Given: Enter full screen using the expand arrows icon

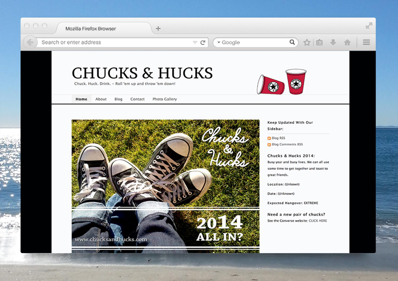Looking at the screenshot, I should pyautogui.click(x=369, y=26).
